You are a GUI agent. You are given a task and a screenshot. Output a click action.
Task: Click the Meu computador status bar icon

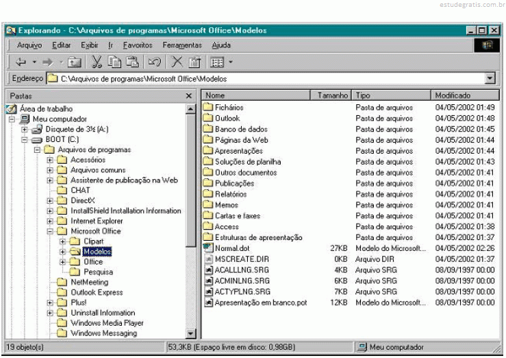pyautogui.click(x=362, y=347)
